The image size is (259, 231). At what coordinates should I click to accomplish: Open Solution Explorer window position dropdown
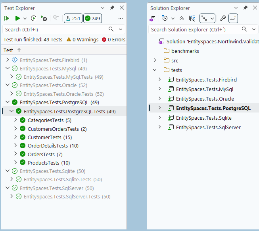click(x=236, y=8)
